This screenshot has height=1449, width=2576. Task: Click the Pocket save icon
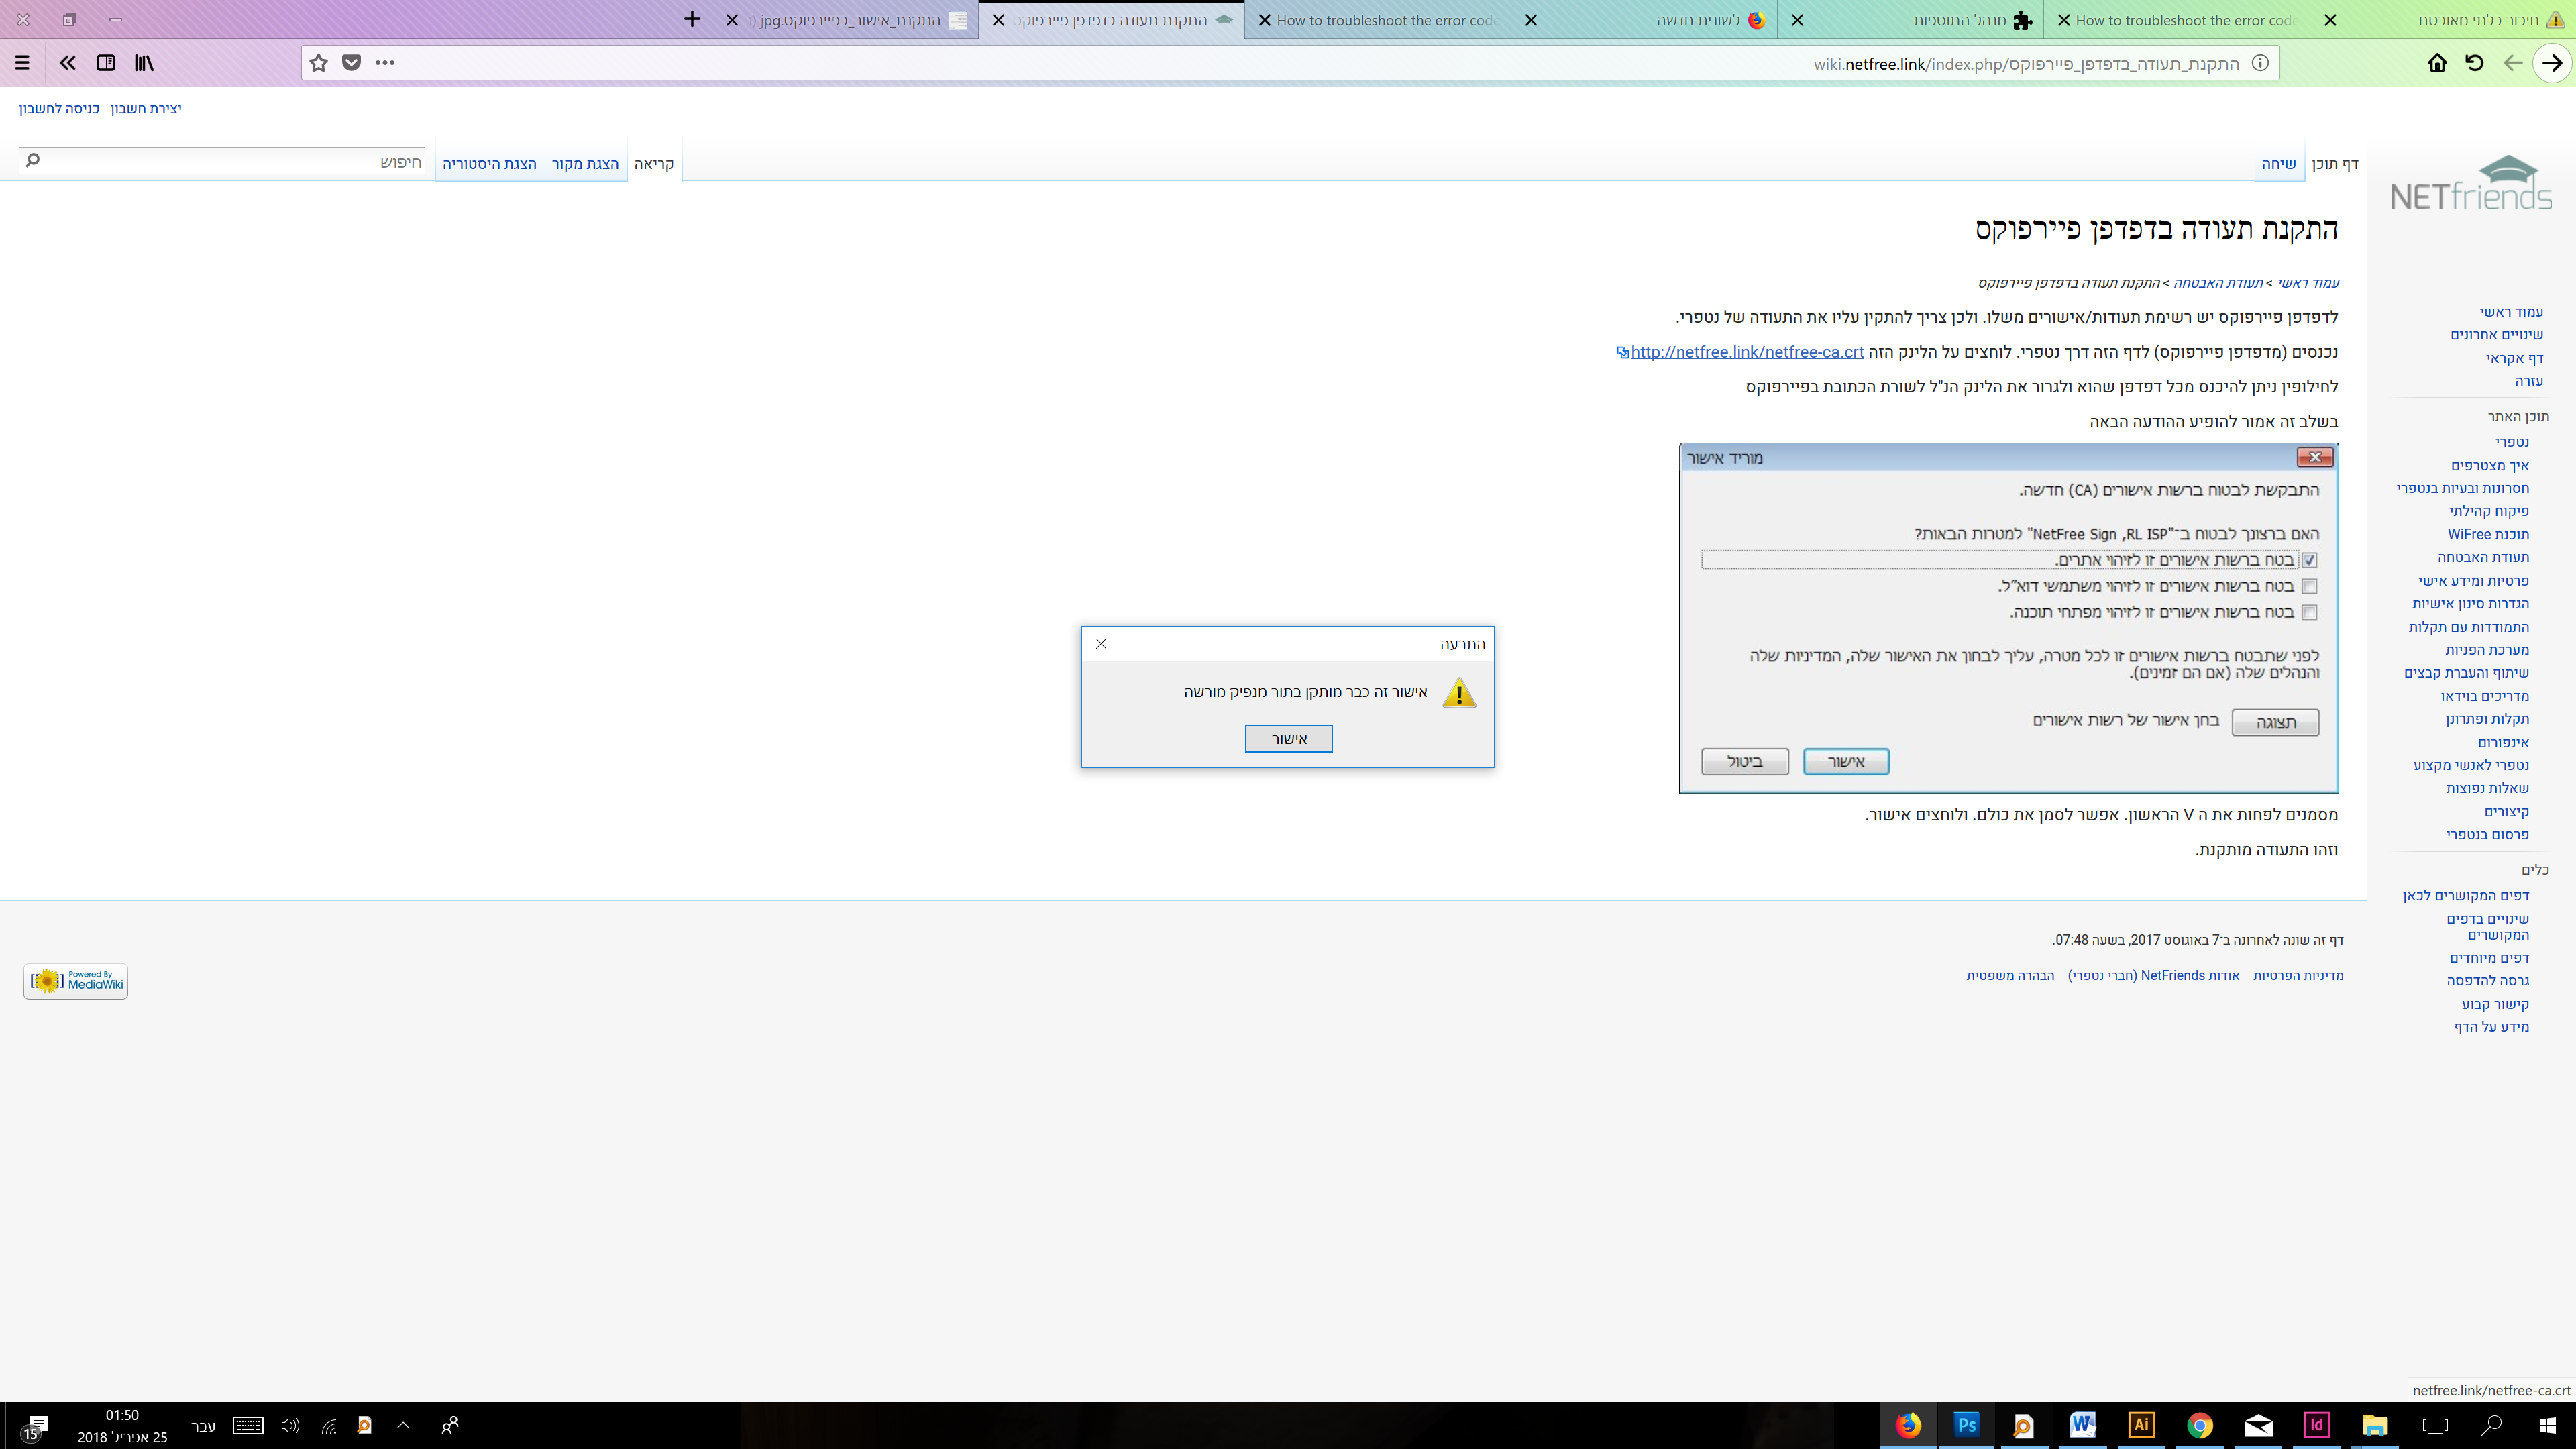pos(351,63)
